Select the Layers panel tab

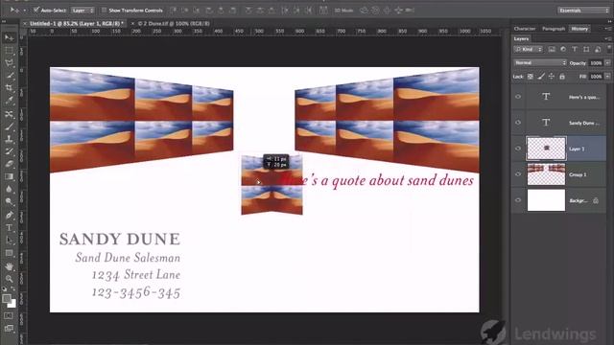tap(521, 38)
